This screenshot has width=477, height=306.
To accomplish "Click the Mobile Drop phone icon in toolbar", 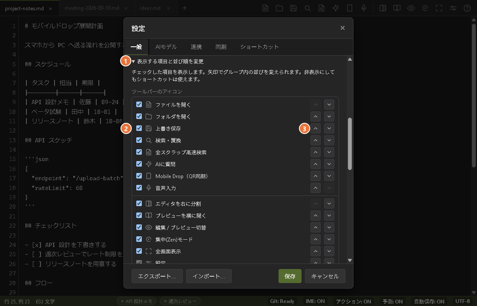I will (x=350, y=8).
